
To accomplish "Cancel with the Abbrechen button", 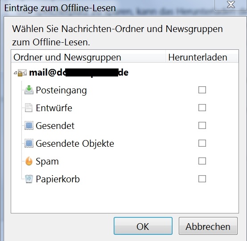I will pyautogui.click(x=208, y=226).
